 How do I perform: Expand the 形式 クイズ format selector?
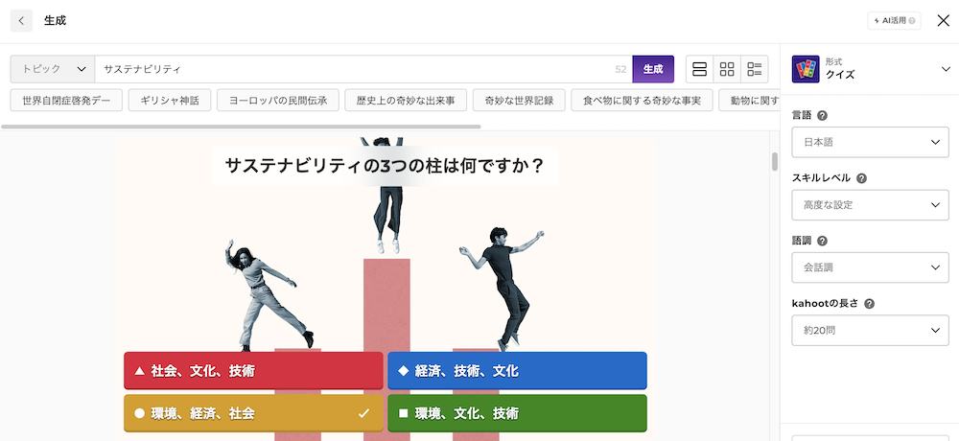(870, 69)
